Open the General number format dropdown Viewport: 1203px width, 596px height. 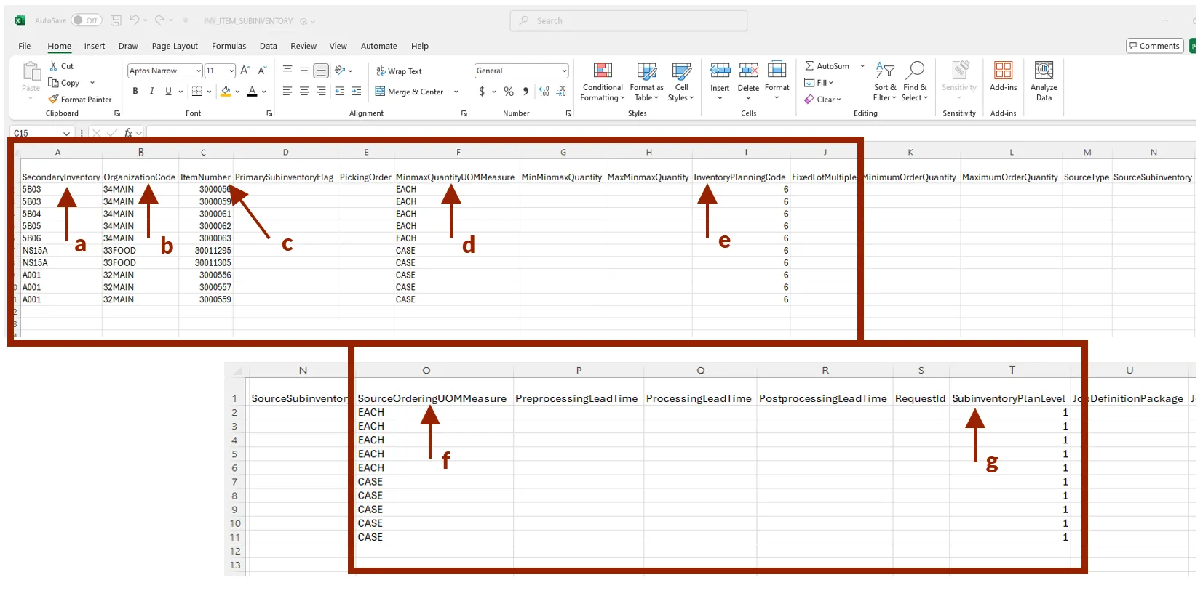click(564, 71)
